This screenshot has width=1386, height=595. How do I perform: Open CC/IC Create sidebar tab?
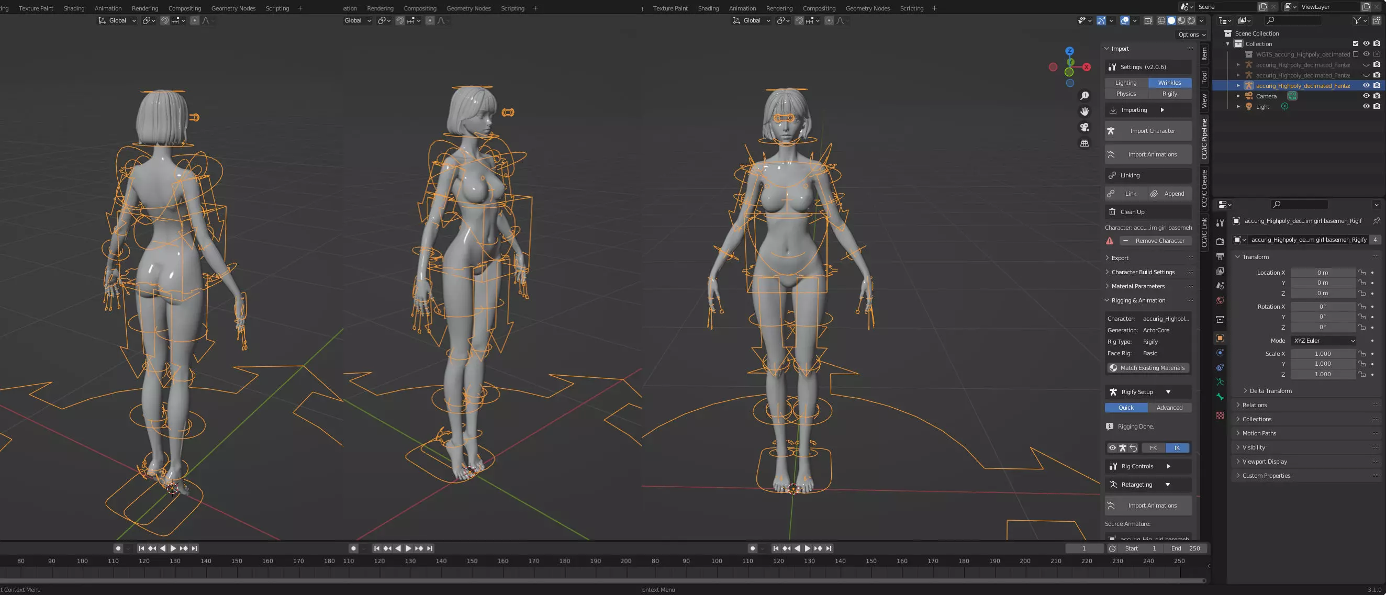pos(1204,188)
